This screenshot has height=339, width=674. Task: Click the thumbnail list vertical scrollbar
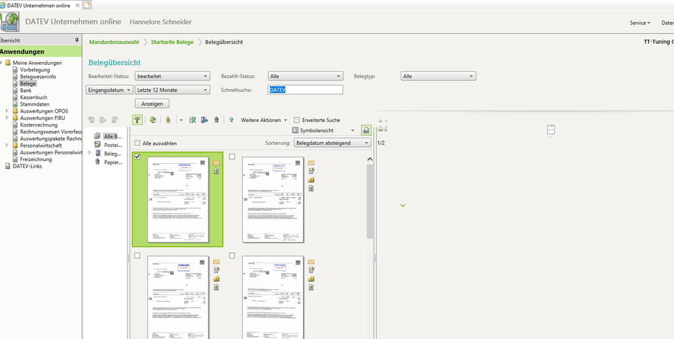pyautogui.click(x=370, y=201)
